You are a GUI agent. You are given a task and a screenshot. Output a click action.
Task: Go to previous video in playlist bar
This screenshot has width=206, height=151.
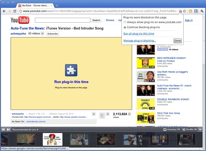pos(3,129)
